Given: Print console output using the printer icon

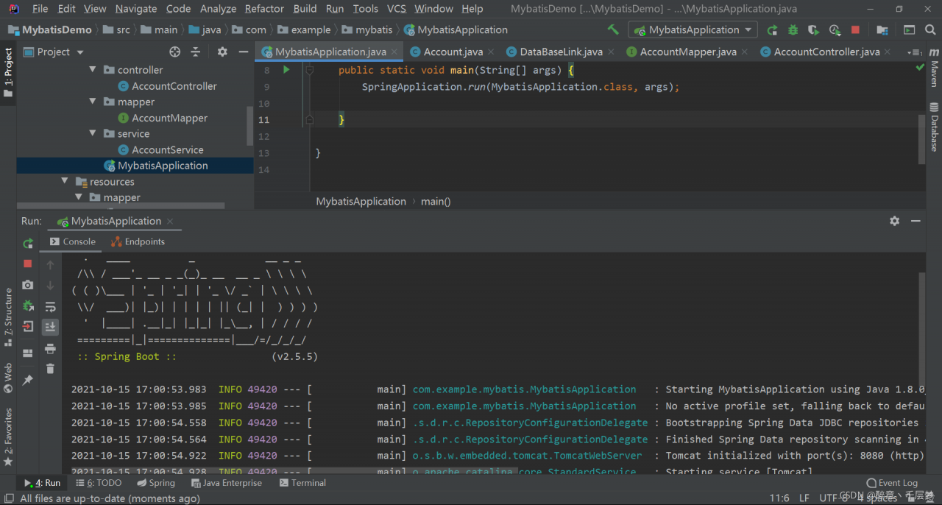Looking at the screenshot, I should [50, 348].
